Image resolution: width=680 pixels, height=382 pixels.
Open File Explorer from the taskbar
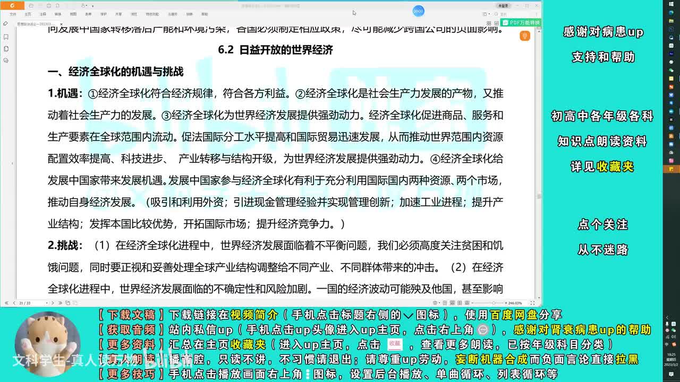pos(671,21)
